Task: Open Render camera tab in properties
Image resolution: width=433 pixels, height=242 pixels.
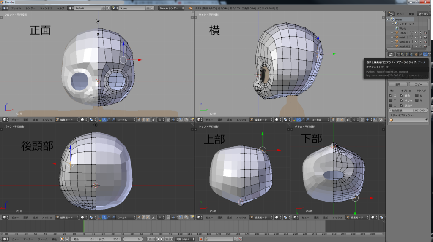Action: pos(398,54)
